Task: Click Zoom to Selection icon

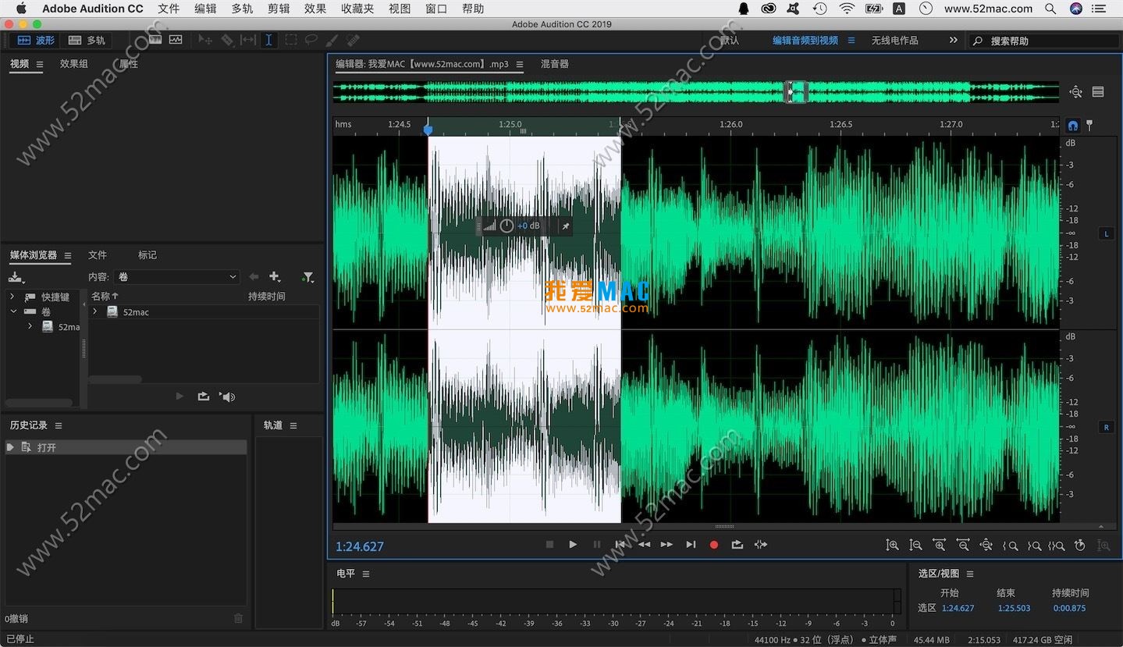Action: click(x=1057, y=546)
